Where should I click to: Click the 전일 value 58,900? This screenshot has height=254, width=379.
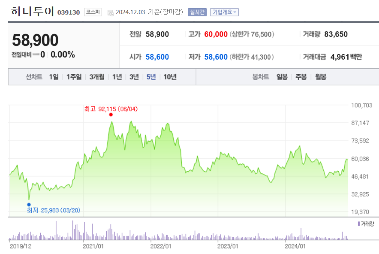point(157,34)
